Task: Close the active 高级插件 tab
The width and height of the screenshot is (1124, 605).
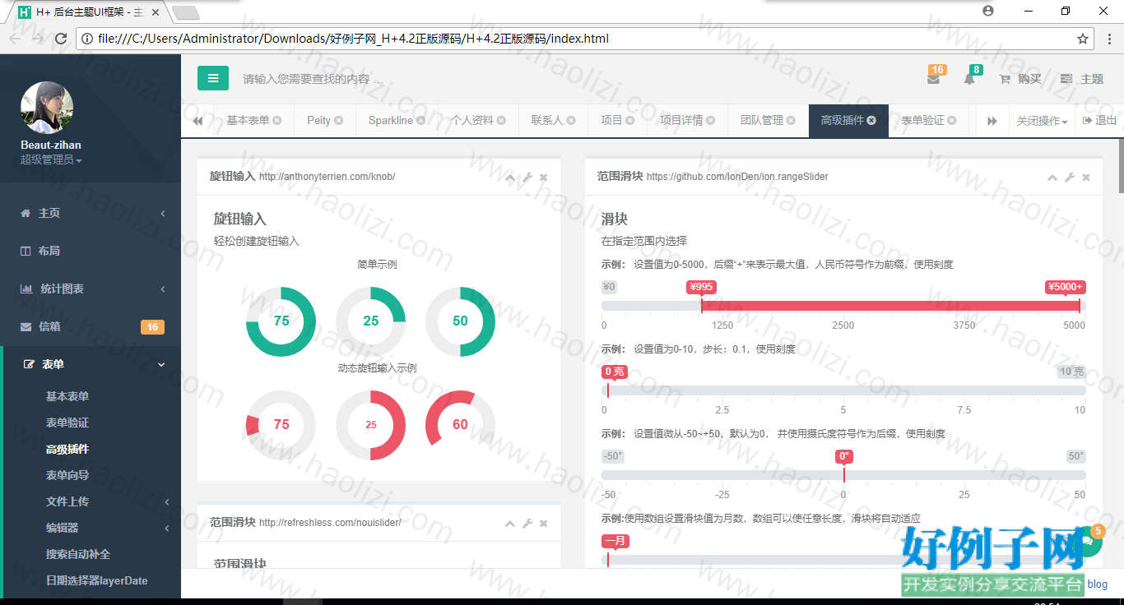Action: (x=871, y=121)
